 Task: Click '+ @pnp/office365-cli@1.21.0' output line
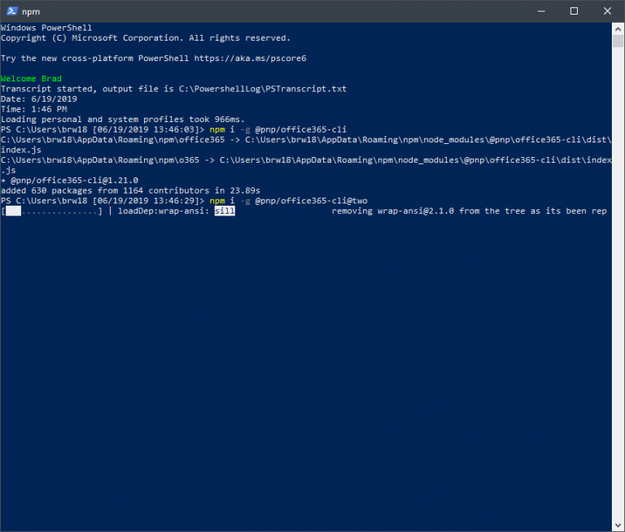click(70, 180)
